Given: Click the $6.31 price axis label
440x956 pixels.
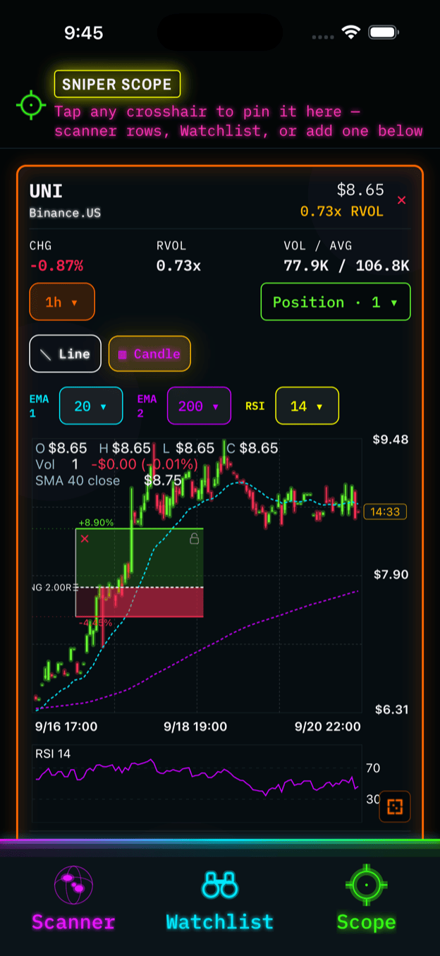Looking at the screenshot, I should pos(391,710).
